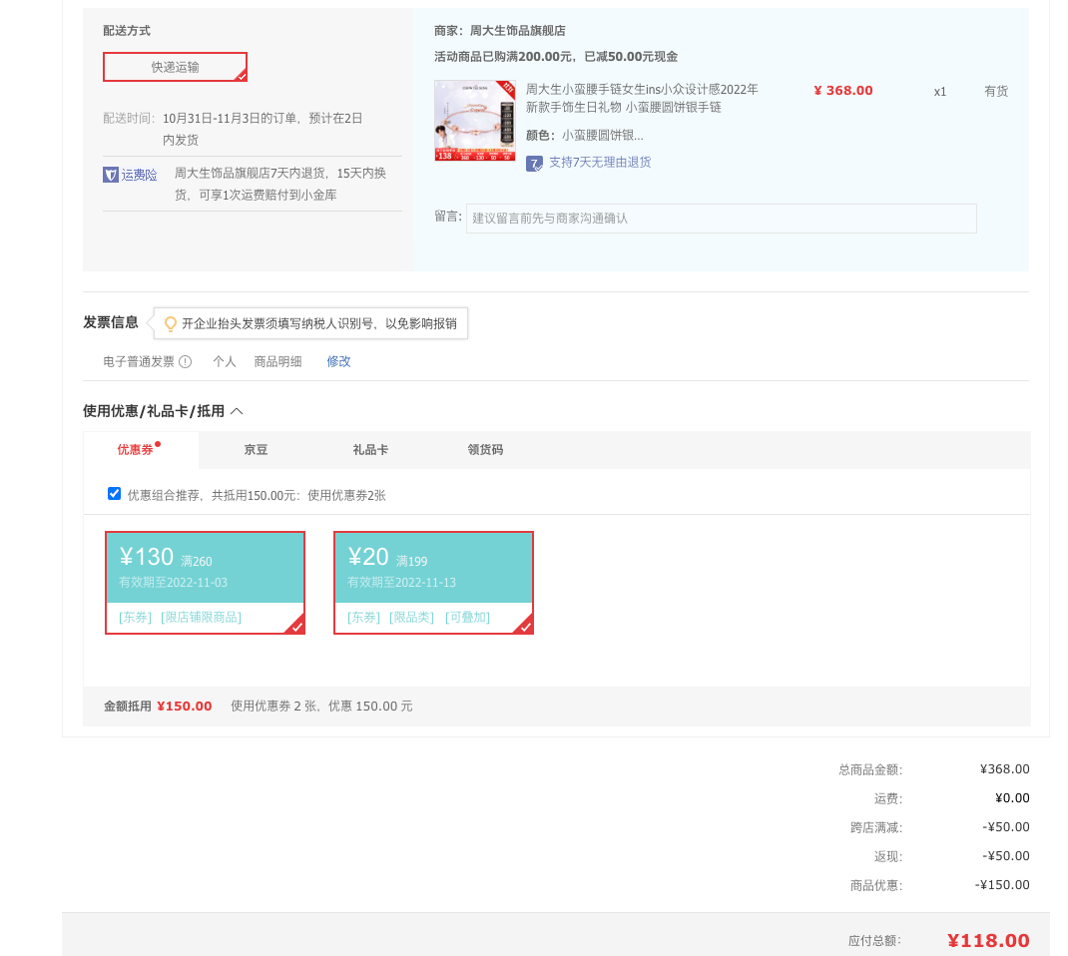Click the product price ¥368.00
This screenshot has width=1068, height=956.
pos(843,91)
